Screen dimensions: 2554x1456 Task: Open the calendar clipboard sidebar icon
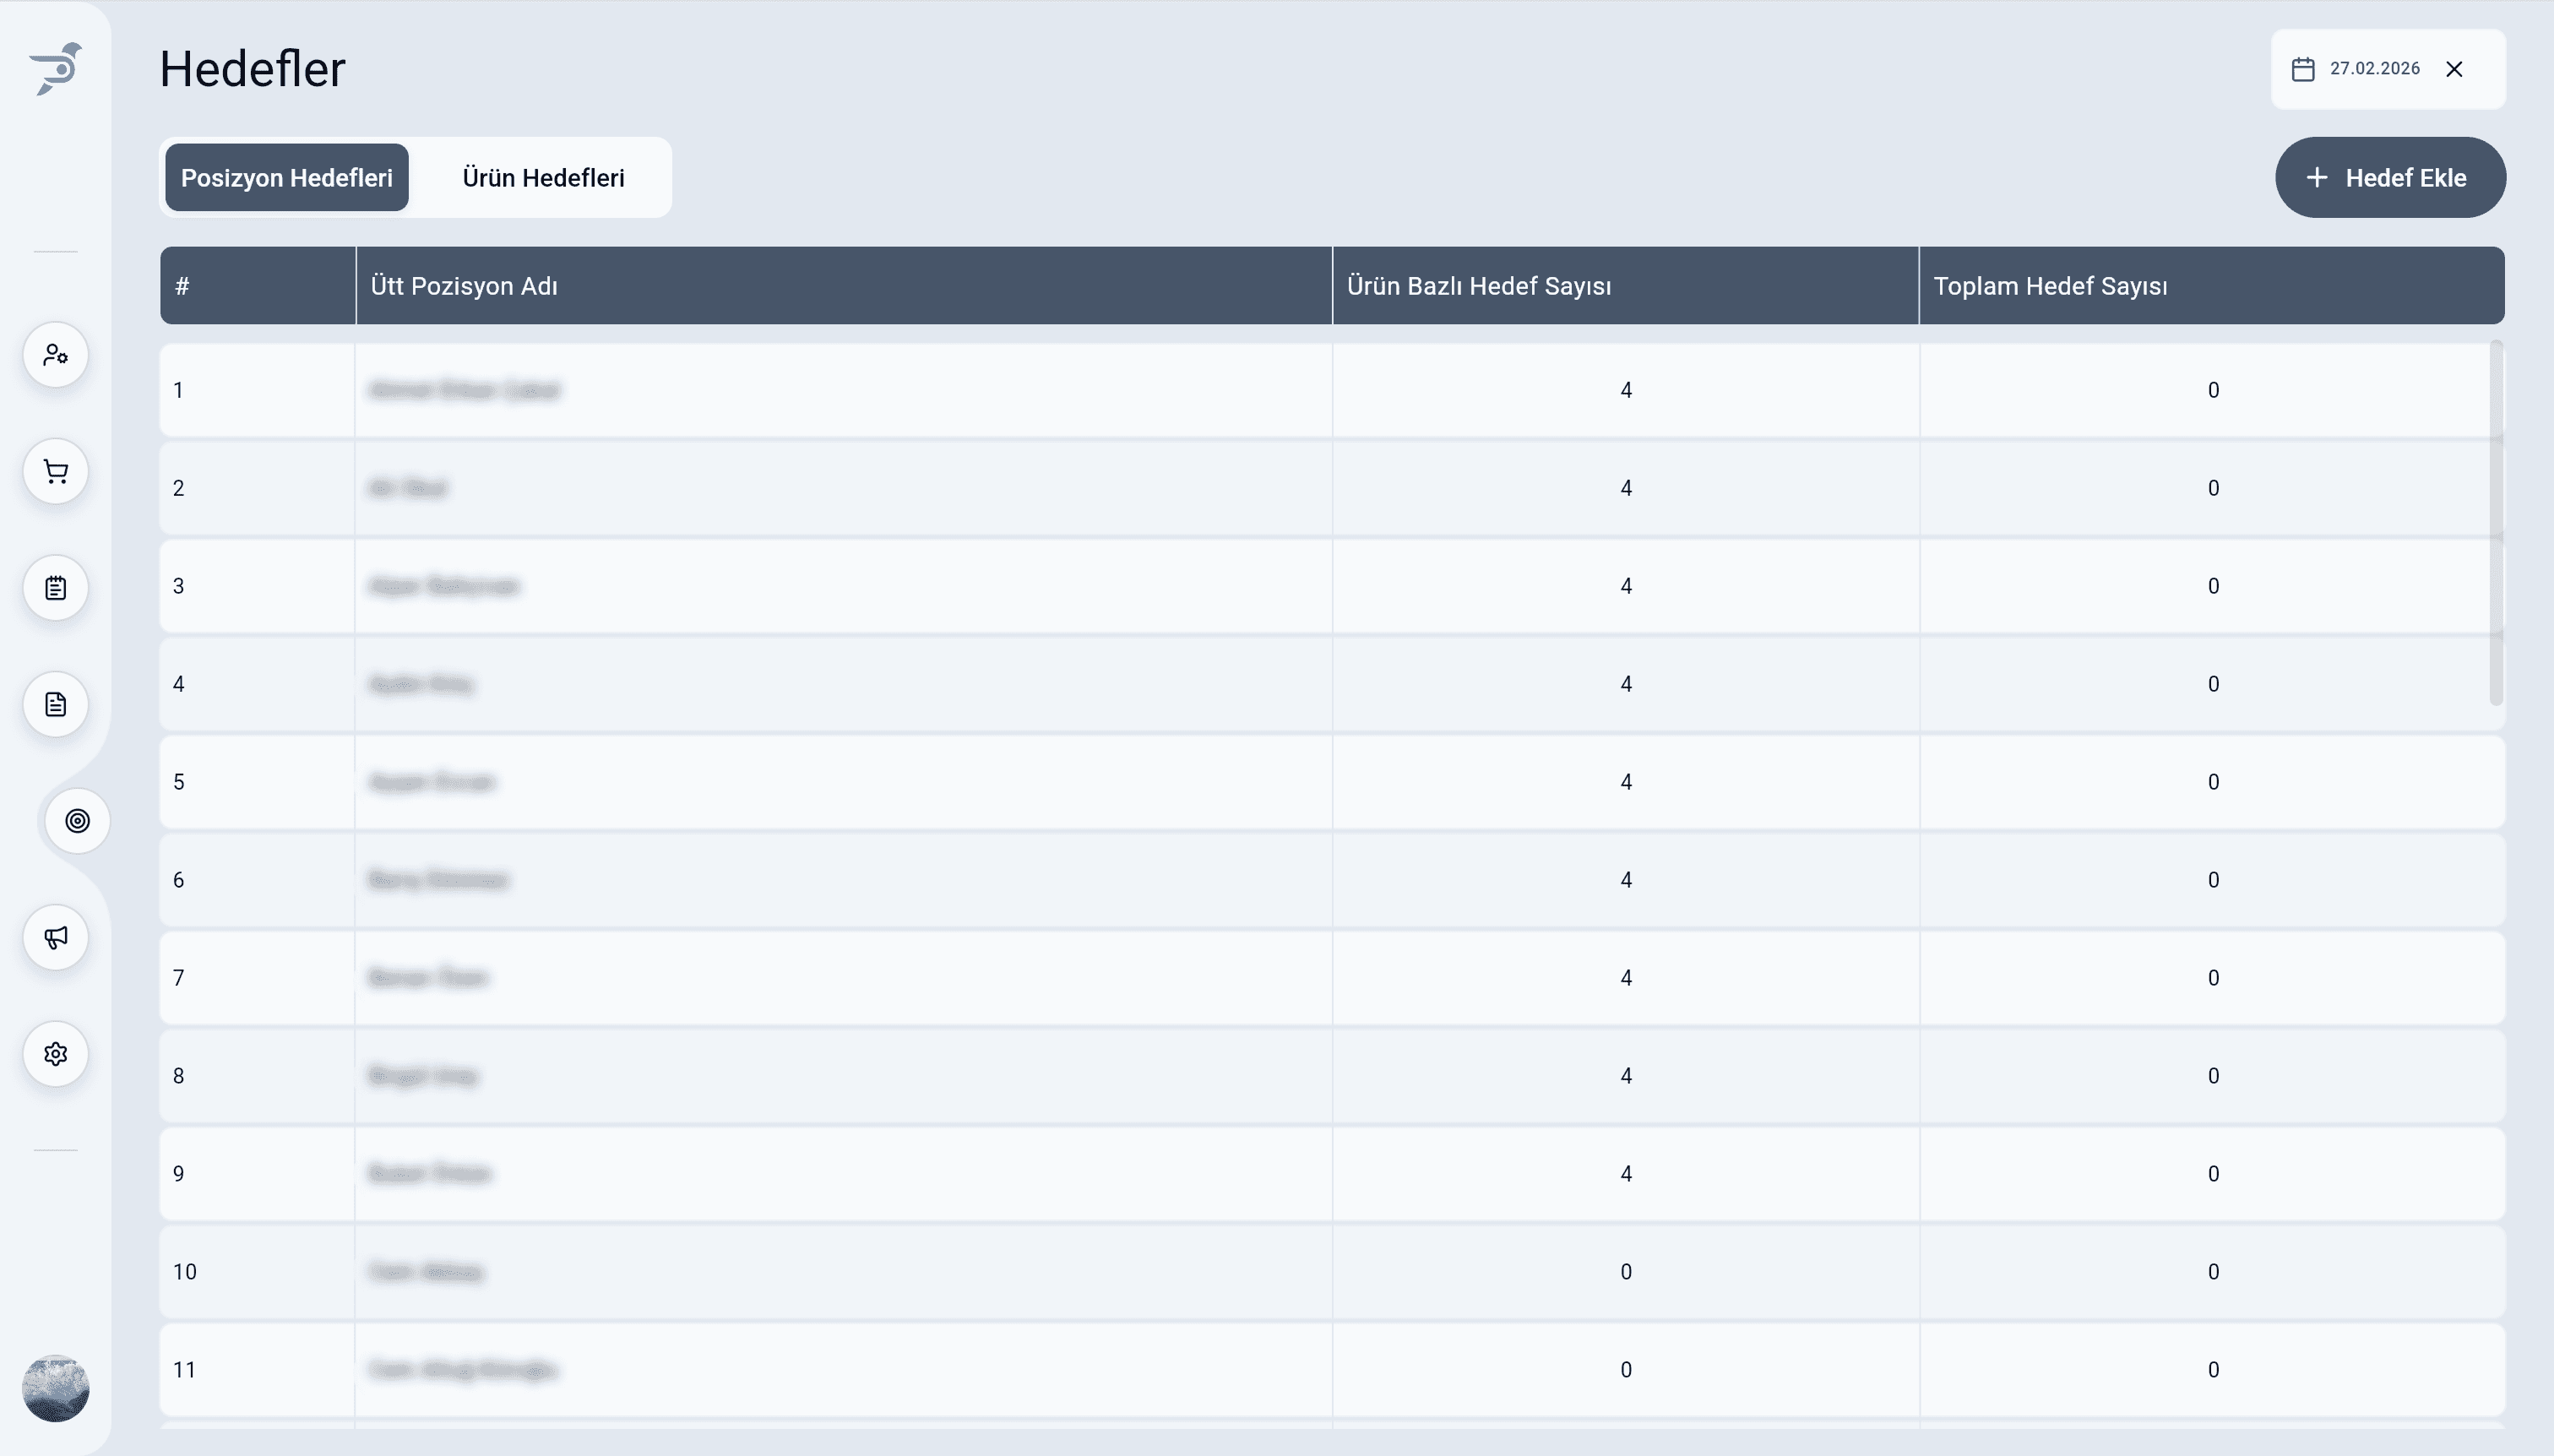pyautogui.click(x=56, y=588)
